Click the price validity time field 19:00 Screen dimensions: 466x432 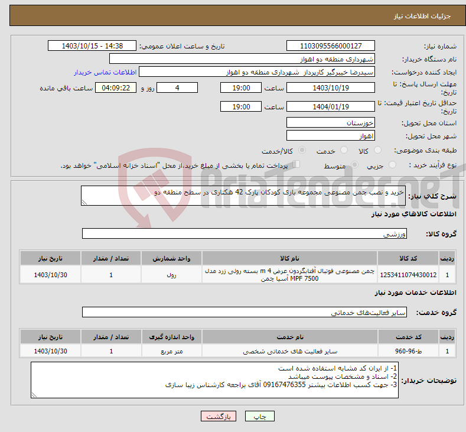tap(241, 106)
